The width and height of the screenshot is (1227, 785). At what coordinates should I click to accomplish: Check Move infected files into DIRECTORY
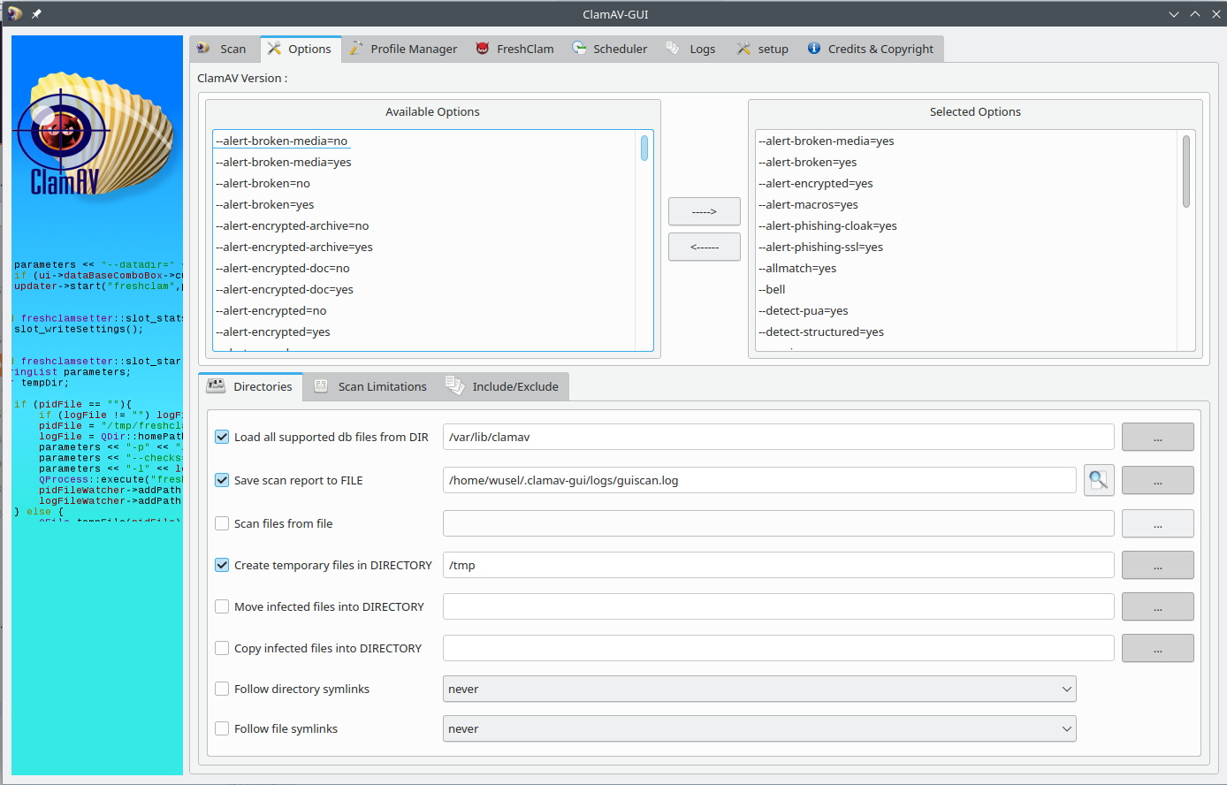tap(222, 606)
